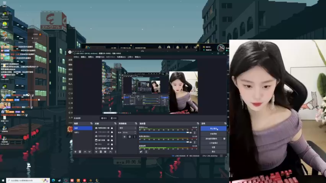Toggle lock on 窗口采集 window capture
The width and height of the screenshot is (326, 183).
pyautogui.click(x=112, y=140)
